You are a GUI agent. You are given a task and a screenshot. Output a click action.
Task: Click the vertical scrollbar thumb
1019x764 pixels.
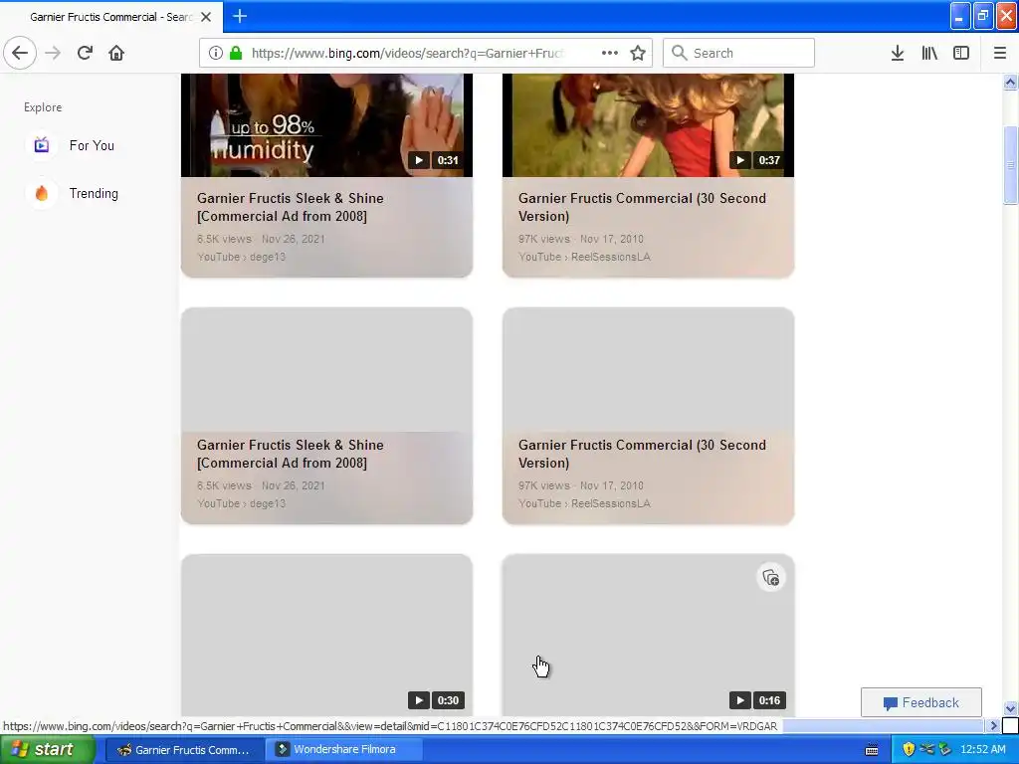pos(1010,165)
